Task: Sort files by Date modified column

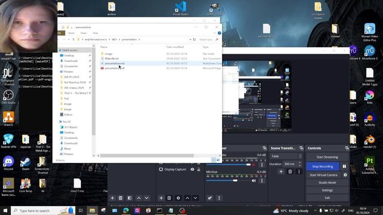Action: point(175,47)
